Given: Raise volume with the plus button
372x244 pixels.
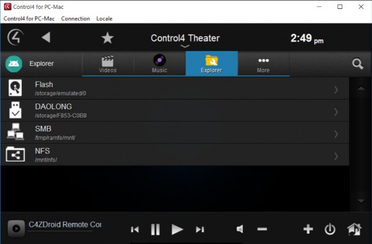Looking at the screenshot, I should pyautogui.click(x=308, y=229).
